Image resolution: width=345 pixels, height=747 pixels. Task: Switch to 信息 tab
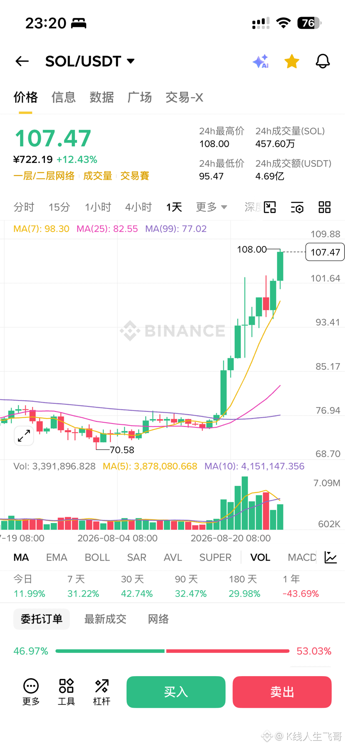(x=63, y=98)
